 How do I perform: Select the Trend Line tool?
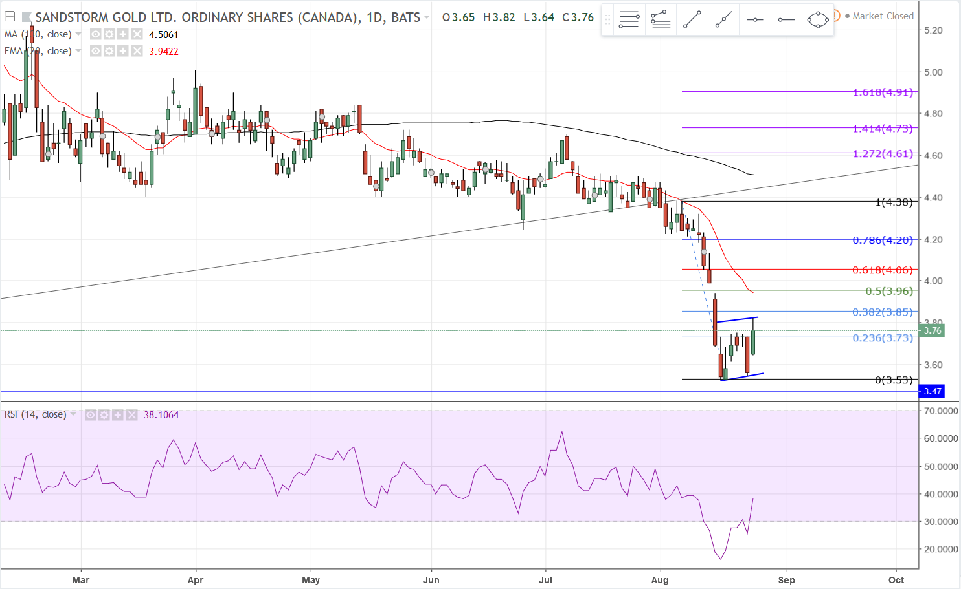click(x=692, y=20)
